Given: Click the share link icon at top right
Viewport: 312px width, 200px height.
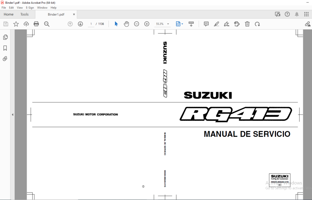Looking at the screenshot, I should [308, 24].
